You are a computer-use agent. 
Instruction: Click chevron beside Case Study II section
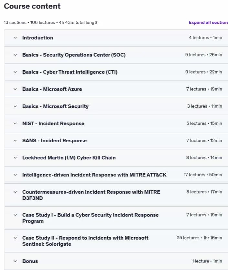15,238
